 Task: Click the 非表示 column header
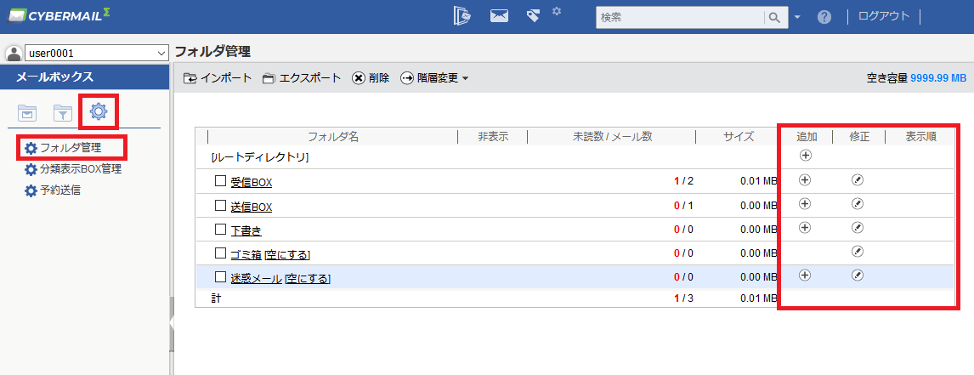[x=493, y=137]
